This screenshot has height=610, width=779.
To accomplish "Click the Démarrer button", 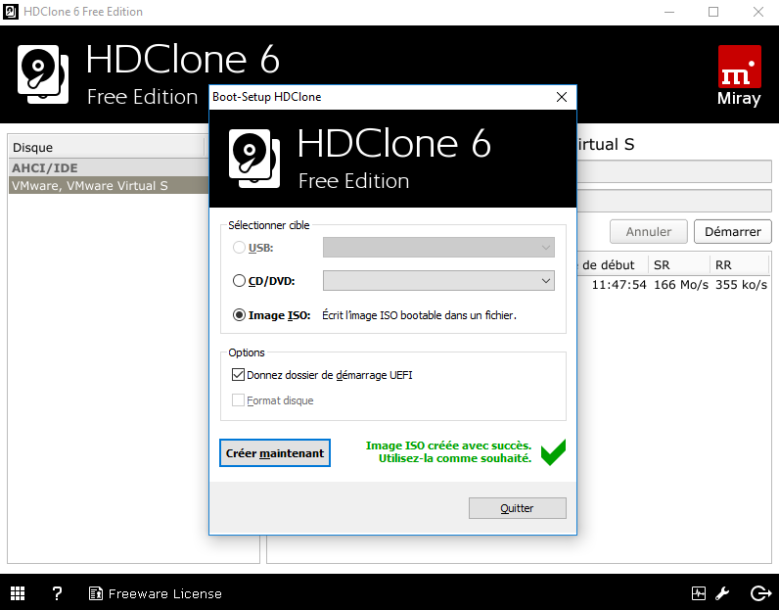I will coord(732,232).
